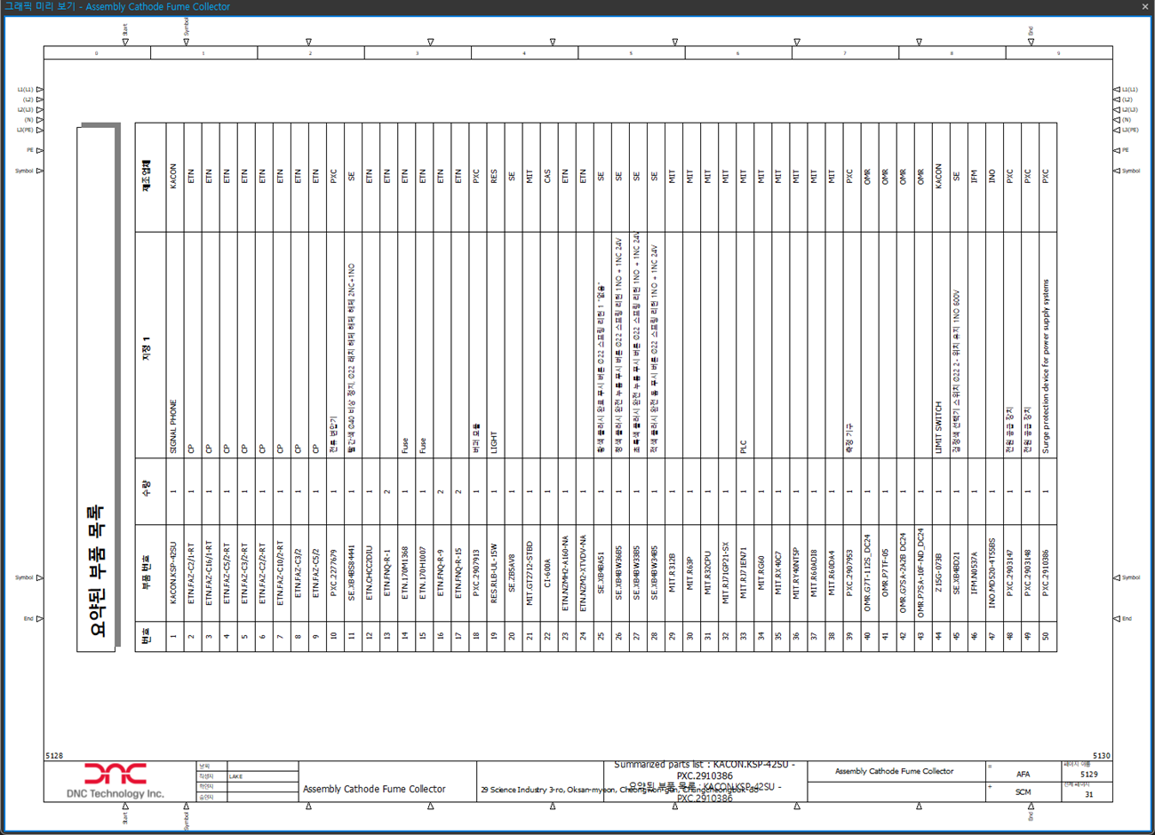Click part number KACON.KSP-42SU in the table
Viewport: 1155px width, 835px height.
pyautogui.click(x=173, y=574)
